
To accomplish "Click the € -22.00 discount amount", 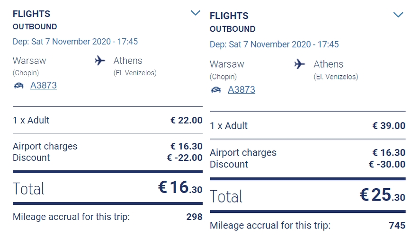I will pos(185,158).
